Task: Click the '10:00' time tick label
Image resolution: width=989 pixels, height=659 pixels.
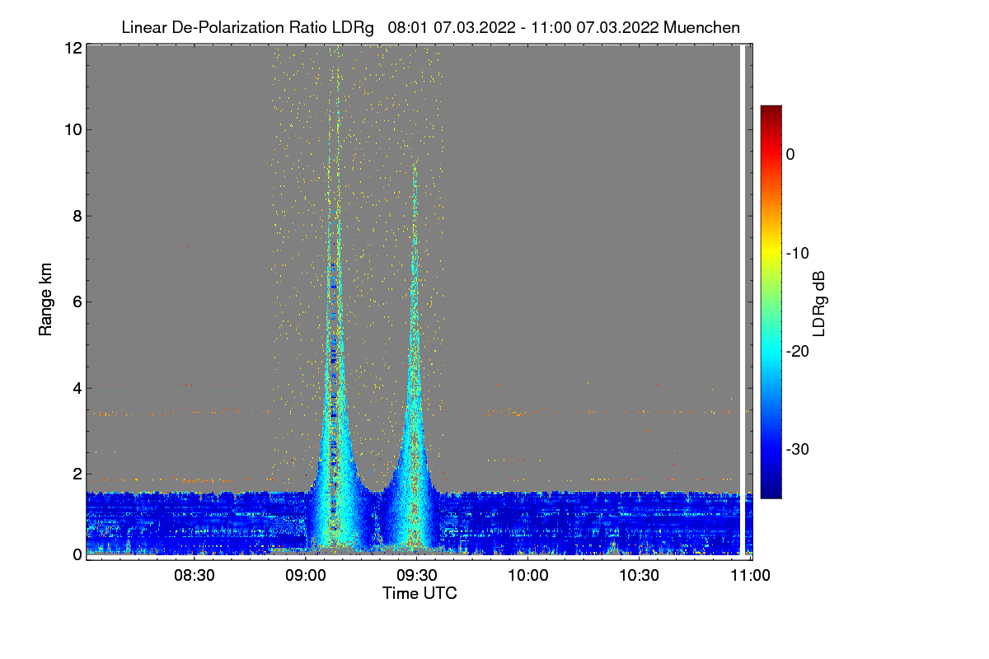Action: pyautogui.click(x=528, y=576)
